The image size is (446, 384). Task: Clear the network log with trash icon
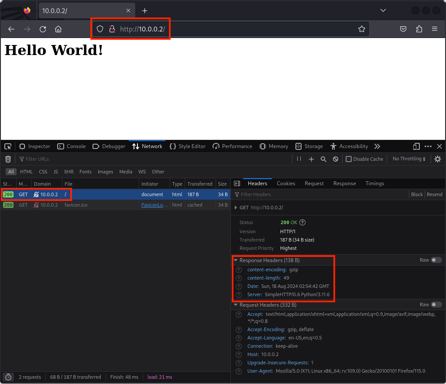point(8,159)
